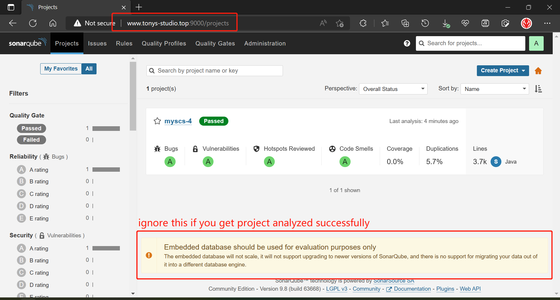Star the myscs-4 project as favorite
This screenshot has width=560, height=300.
tap(157, 121)
